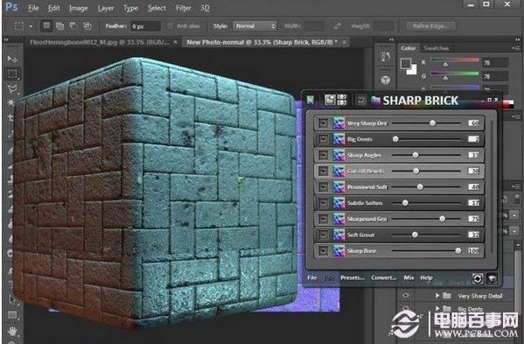Select the Lasso tool in the toolbox
Image resolution: width=524 pixels, height=344 pixels.
(12, 88)
